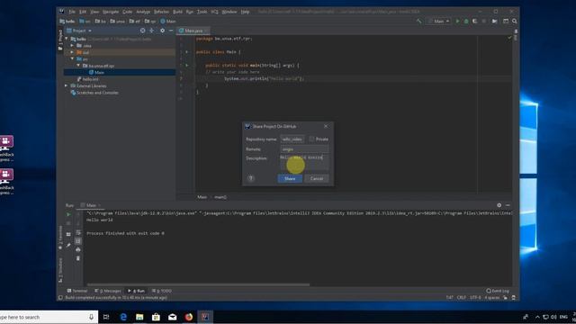This screenshot has height=324, width=576.
Task: Collapse the src folder node
Action: click(72, 58)
